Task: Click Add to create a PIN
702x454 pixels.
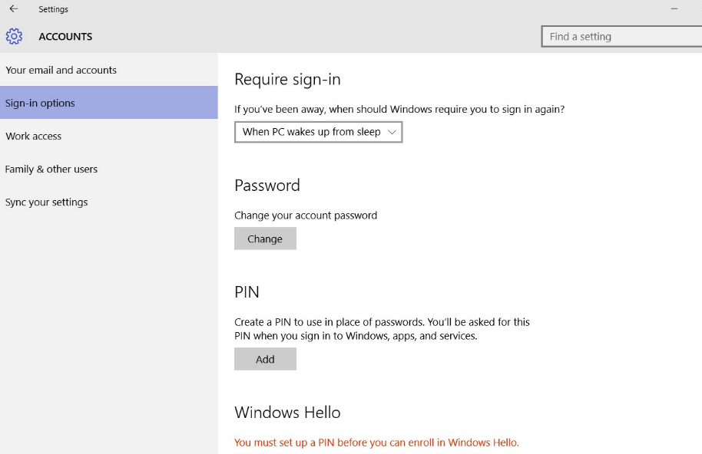Action: [265, 359]
